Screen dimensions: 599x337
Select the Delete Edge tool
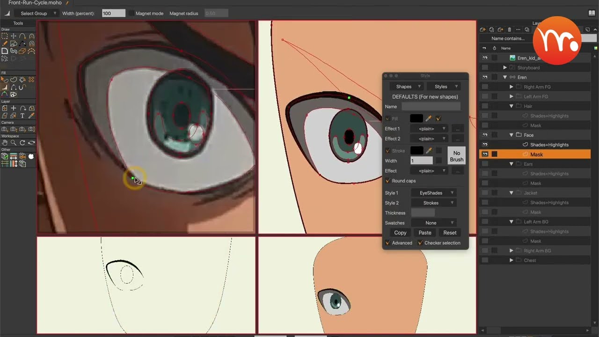click(22, 44)
